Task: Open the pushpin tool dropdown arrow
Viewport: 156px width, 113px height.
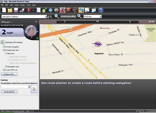Action: (33, 10)
